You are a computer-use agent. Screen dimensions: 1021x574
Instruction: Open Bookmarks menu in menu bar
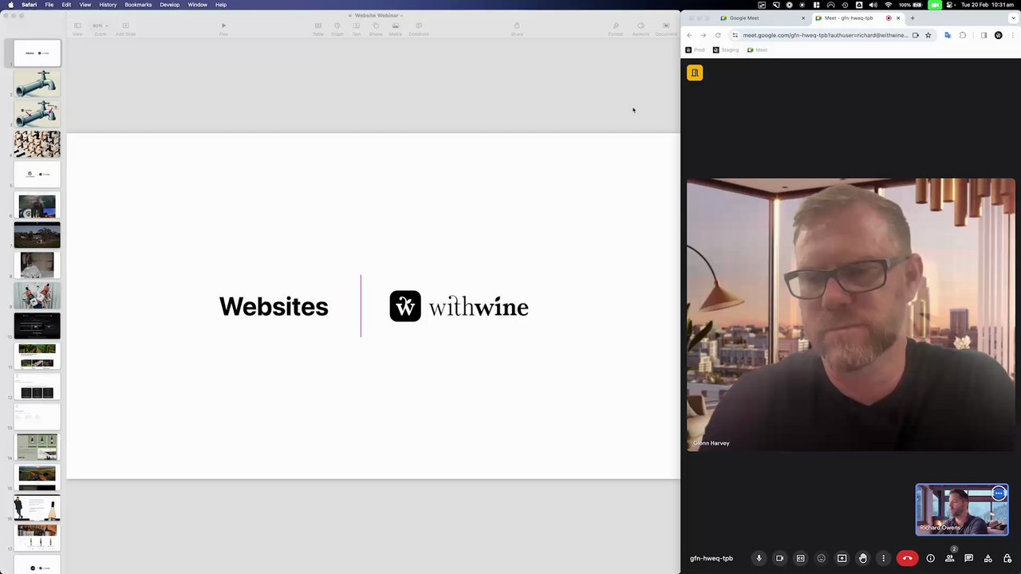138,5
